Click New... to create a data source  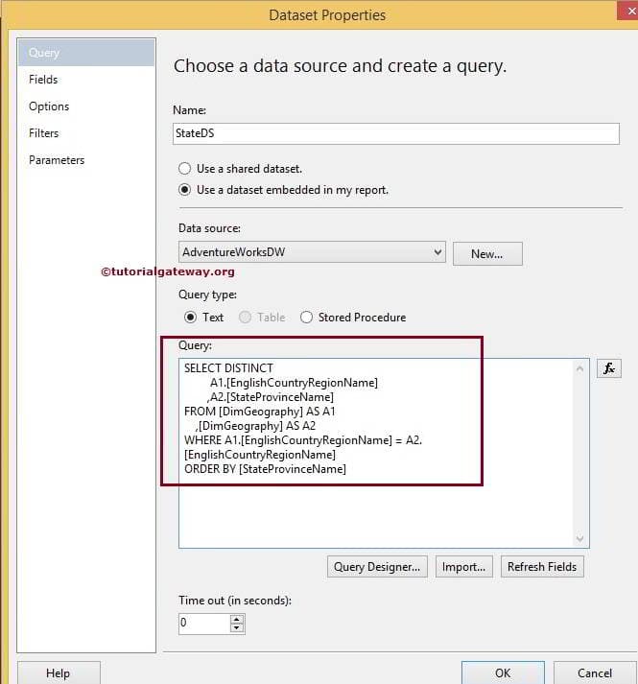point(487,254)
